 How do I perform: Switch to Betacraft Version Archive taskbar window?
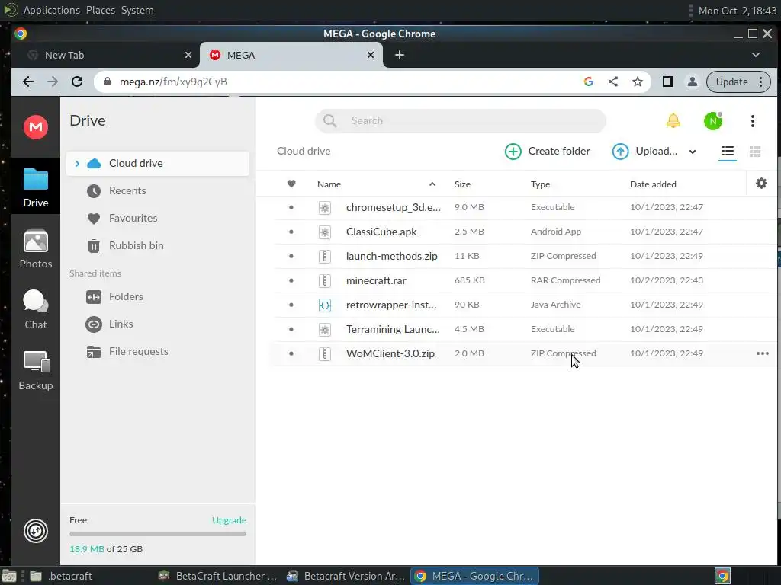pos(346,576)
